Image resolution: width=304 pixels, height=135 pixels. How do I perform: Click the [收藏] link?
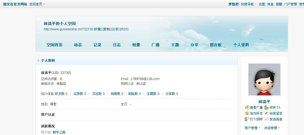98,29
